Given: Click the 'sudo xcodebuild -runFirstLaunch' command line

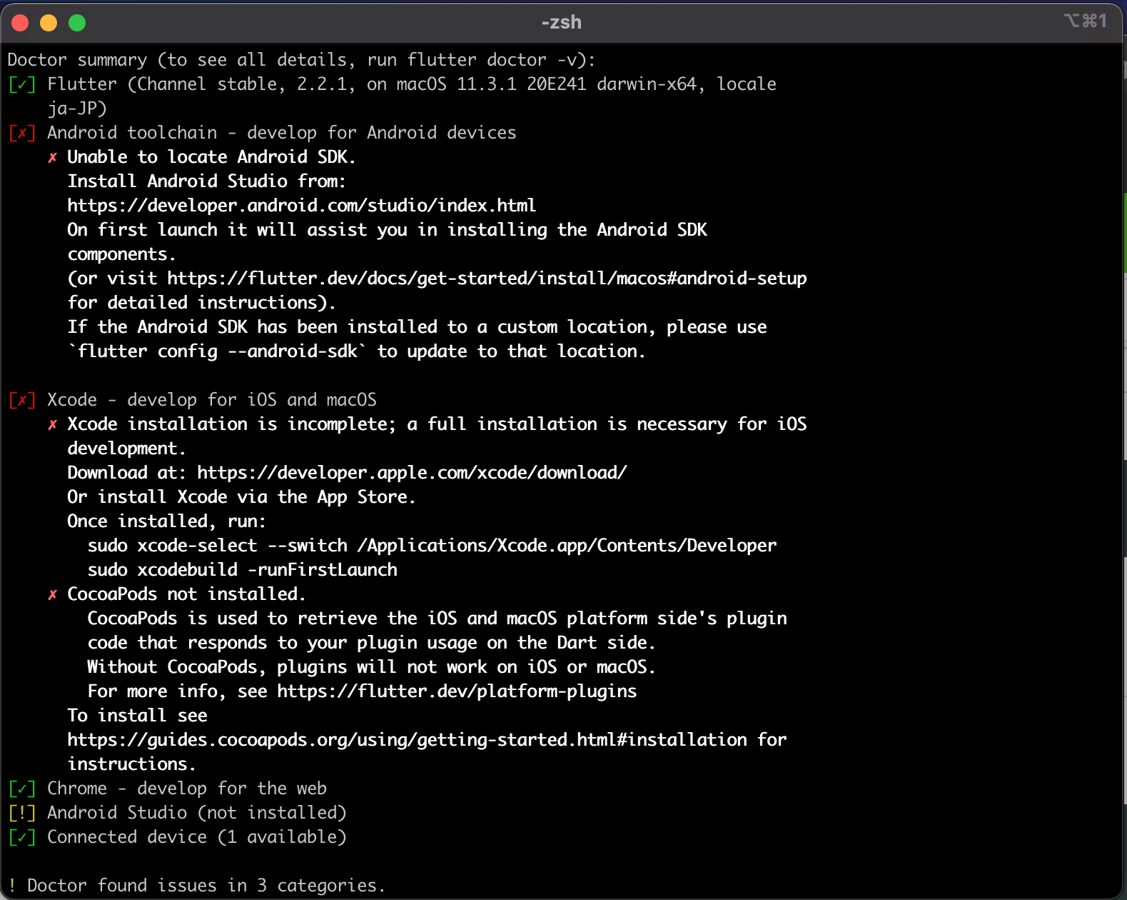Looking at the screenshot, I should click(x=243, y=570).
